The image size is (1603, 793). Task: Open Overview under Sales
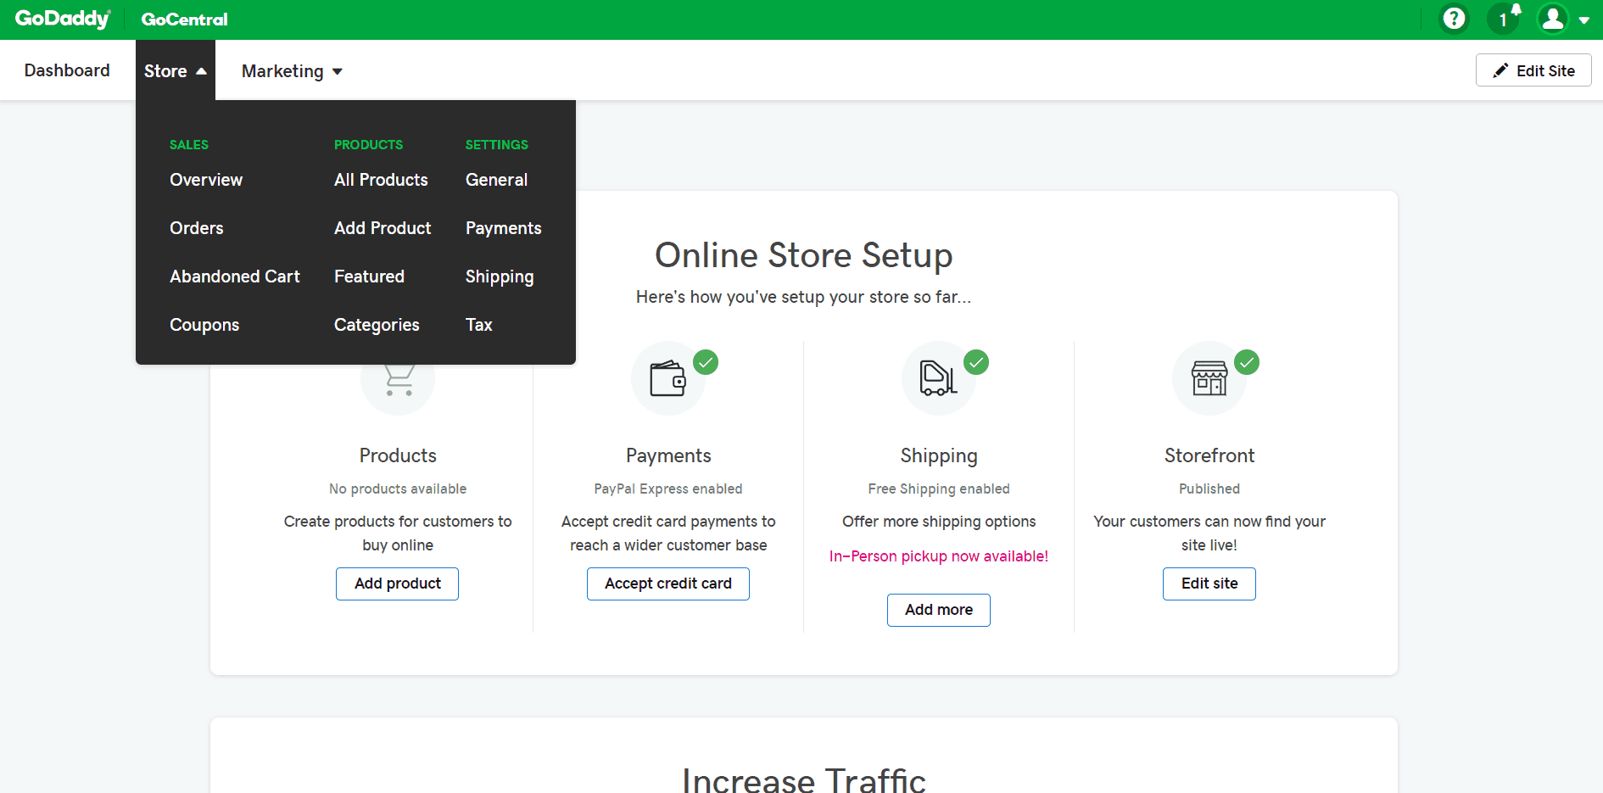(x=206, y=180)
